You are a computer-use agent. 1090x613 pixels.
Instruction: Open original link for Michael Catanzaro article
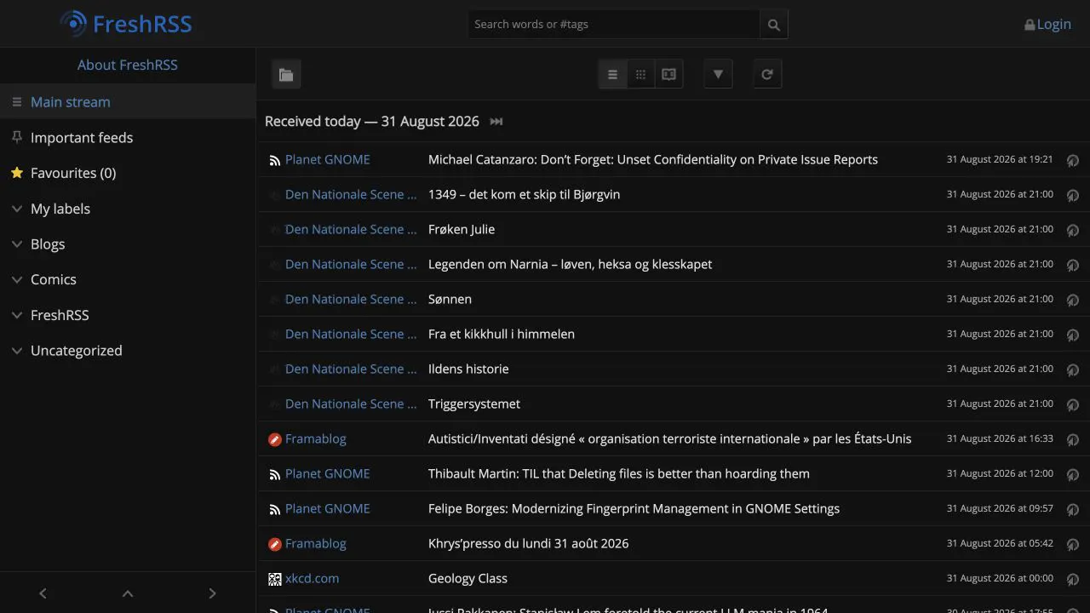tap(1073, 160)
